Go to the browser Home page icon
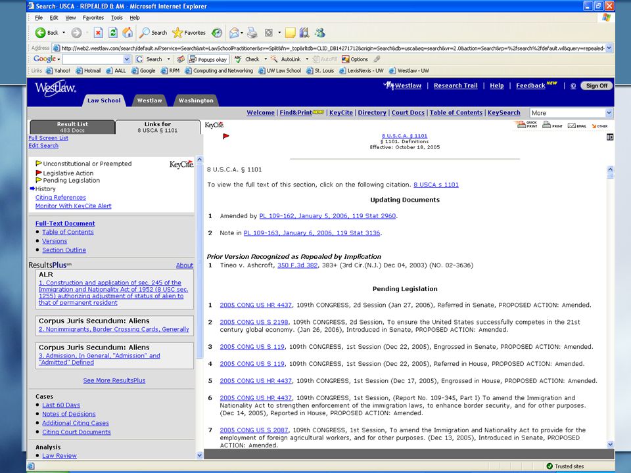 128,33
